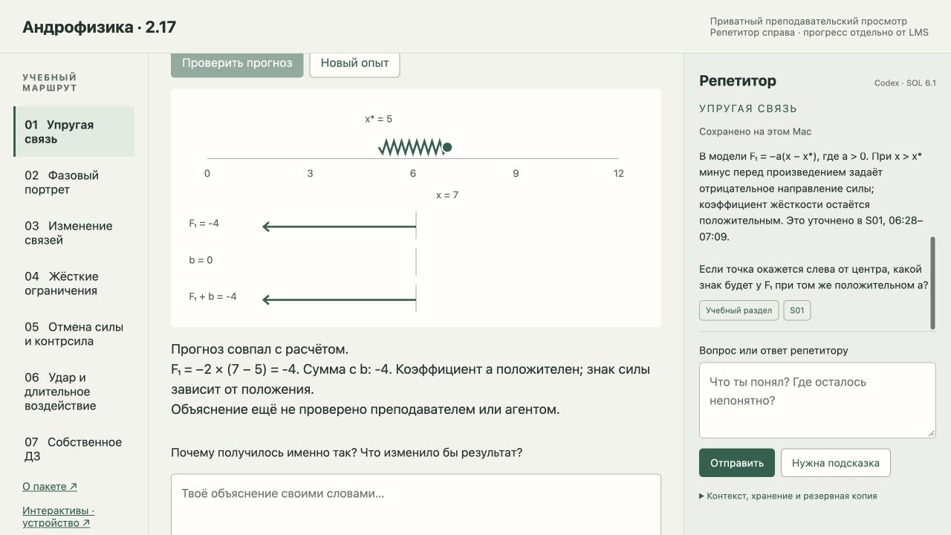951x535 pixels.
Task: Click the mass dot on the spring
Action: (447, 147)
